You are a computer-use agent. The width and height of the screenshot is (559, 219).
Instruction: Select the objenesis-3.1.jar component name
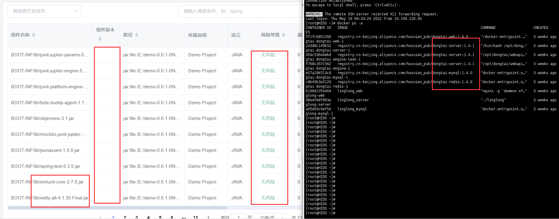pos(42,118)
